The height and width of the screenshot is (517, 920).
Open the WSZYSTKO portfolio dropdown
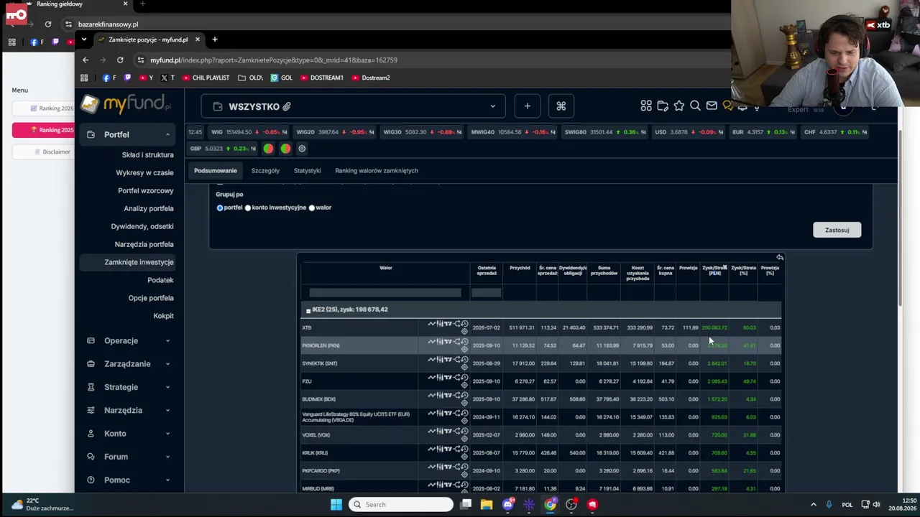coord(354,106)
